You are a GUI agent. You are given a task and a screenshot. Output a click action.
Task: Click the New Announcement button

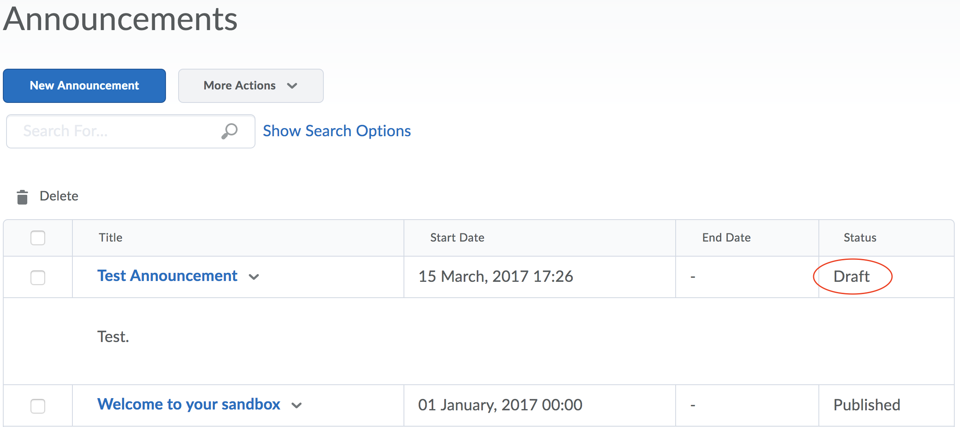pos(84,86)
